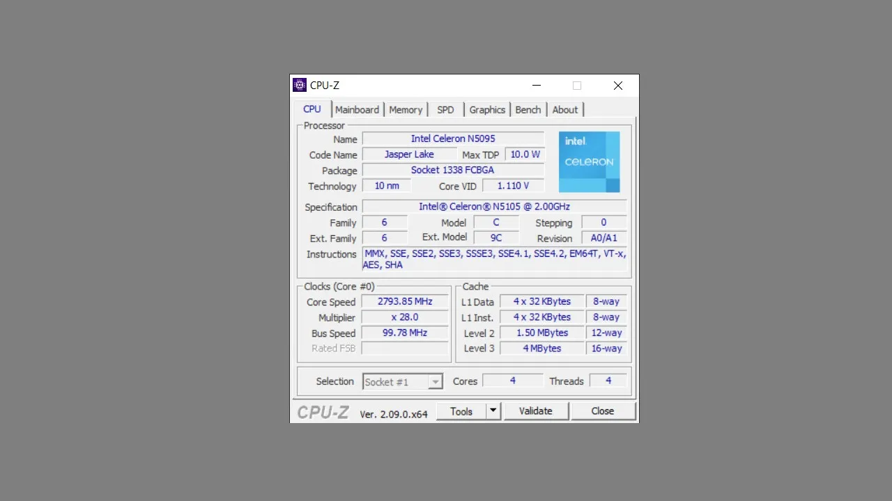Switch to the Graphics tab
Screen dimensions: 892x501
point(486,109)
